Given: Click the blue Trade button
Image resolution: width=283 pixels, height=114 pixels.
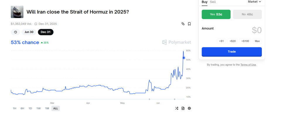Looking at the screenshot, I should pos(232,52).
